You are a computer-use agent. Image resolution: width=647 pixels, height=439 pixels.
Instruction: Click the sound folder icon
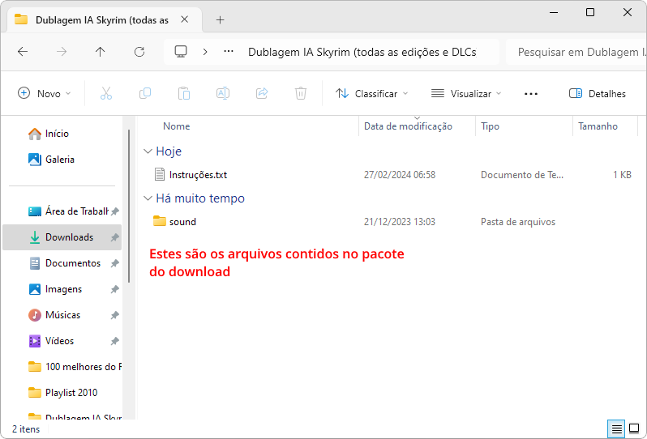tap(159, 221)
